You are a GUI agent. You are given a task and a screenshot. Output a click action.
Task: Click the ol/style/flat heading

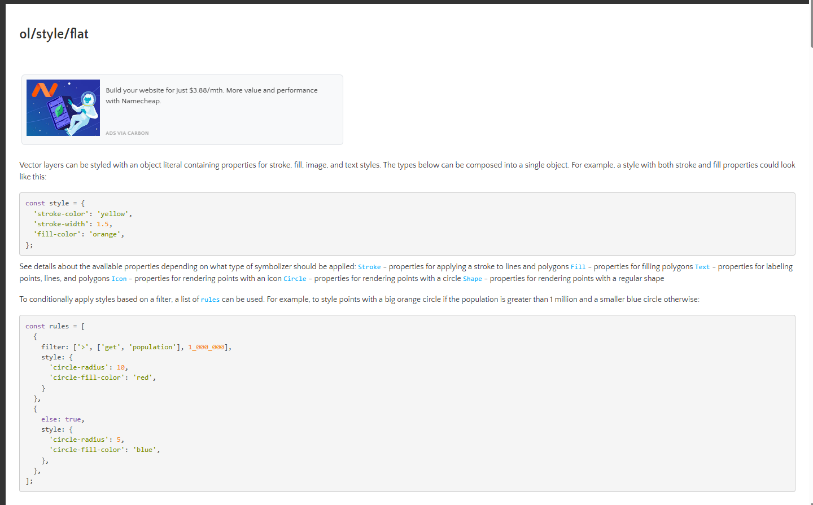54,34
